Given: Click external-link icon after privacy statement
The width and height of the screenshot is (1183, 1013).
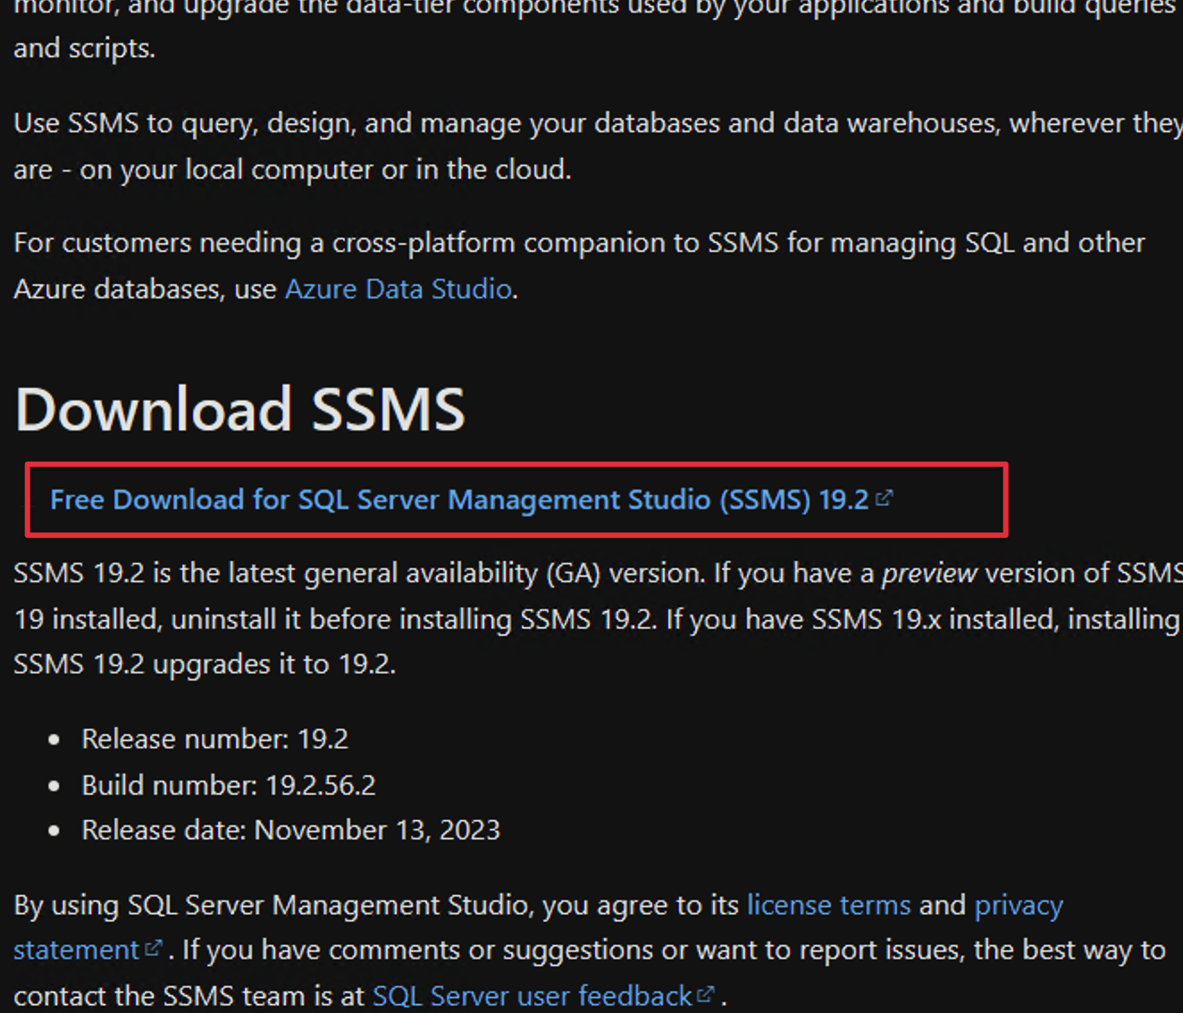Looking at the screenshot, I should point(154,948).
